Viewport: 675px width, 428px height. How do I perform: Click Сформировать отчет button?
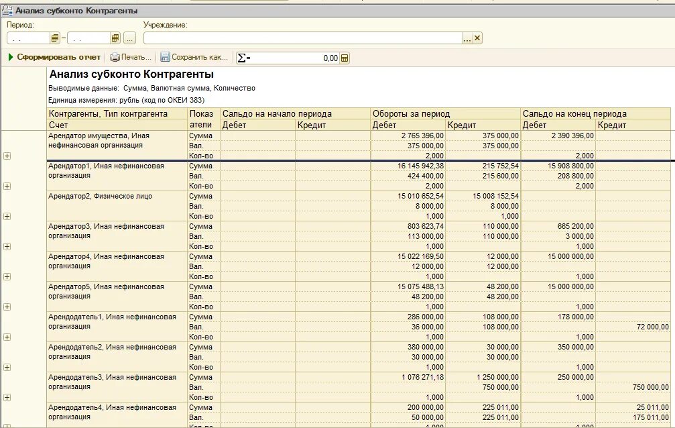(55, 57)
